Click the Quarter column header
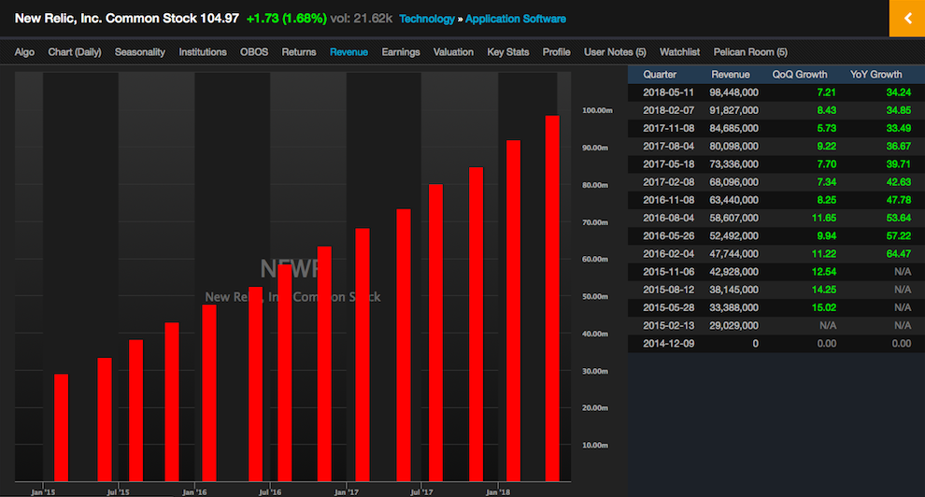 click(x=660, y=75)
